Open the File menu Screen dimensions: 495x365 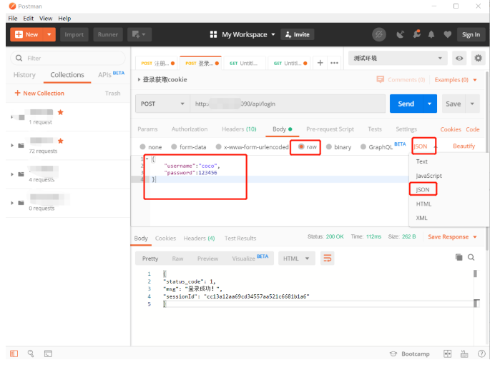tap(13, 19)
